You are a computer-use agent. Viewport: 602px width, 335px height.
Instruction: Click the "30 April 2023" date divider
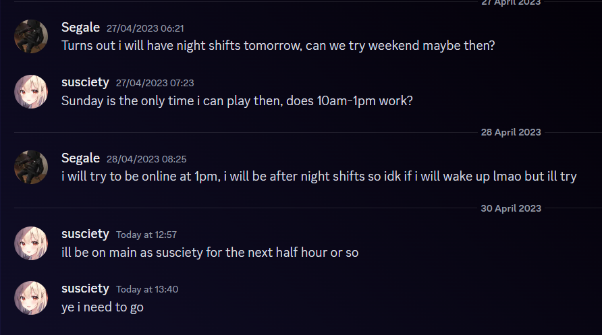[510, 208]
